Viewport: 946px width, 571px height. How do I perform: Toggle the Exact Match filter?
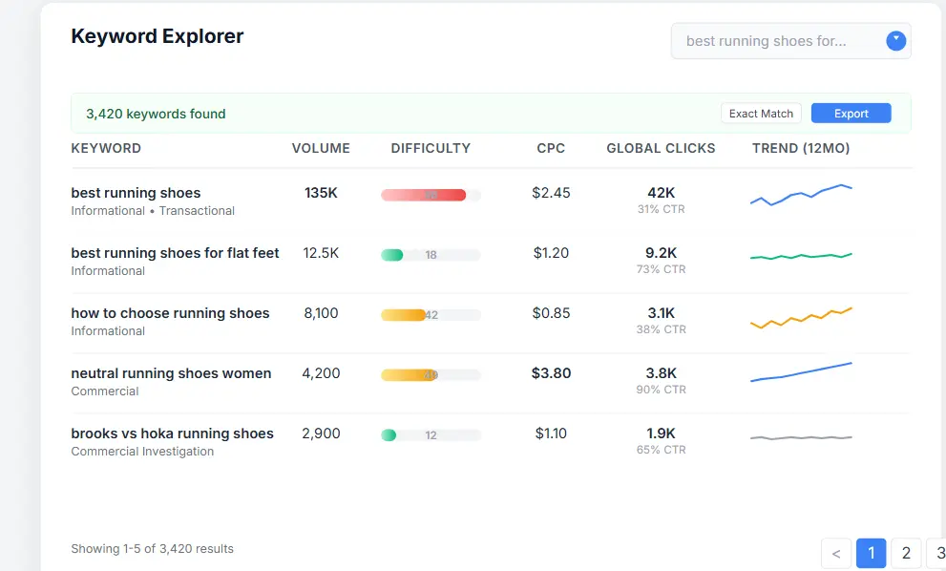(x=761, y=114)
